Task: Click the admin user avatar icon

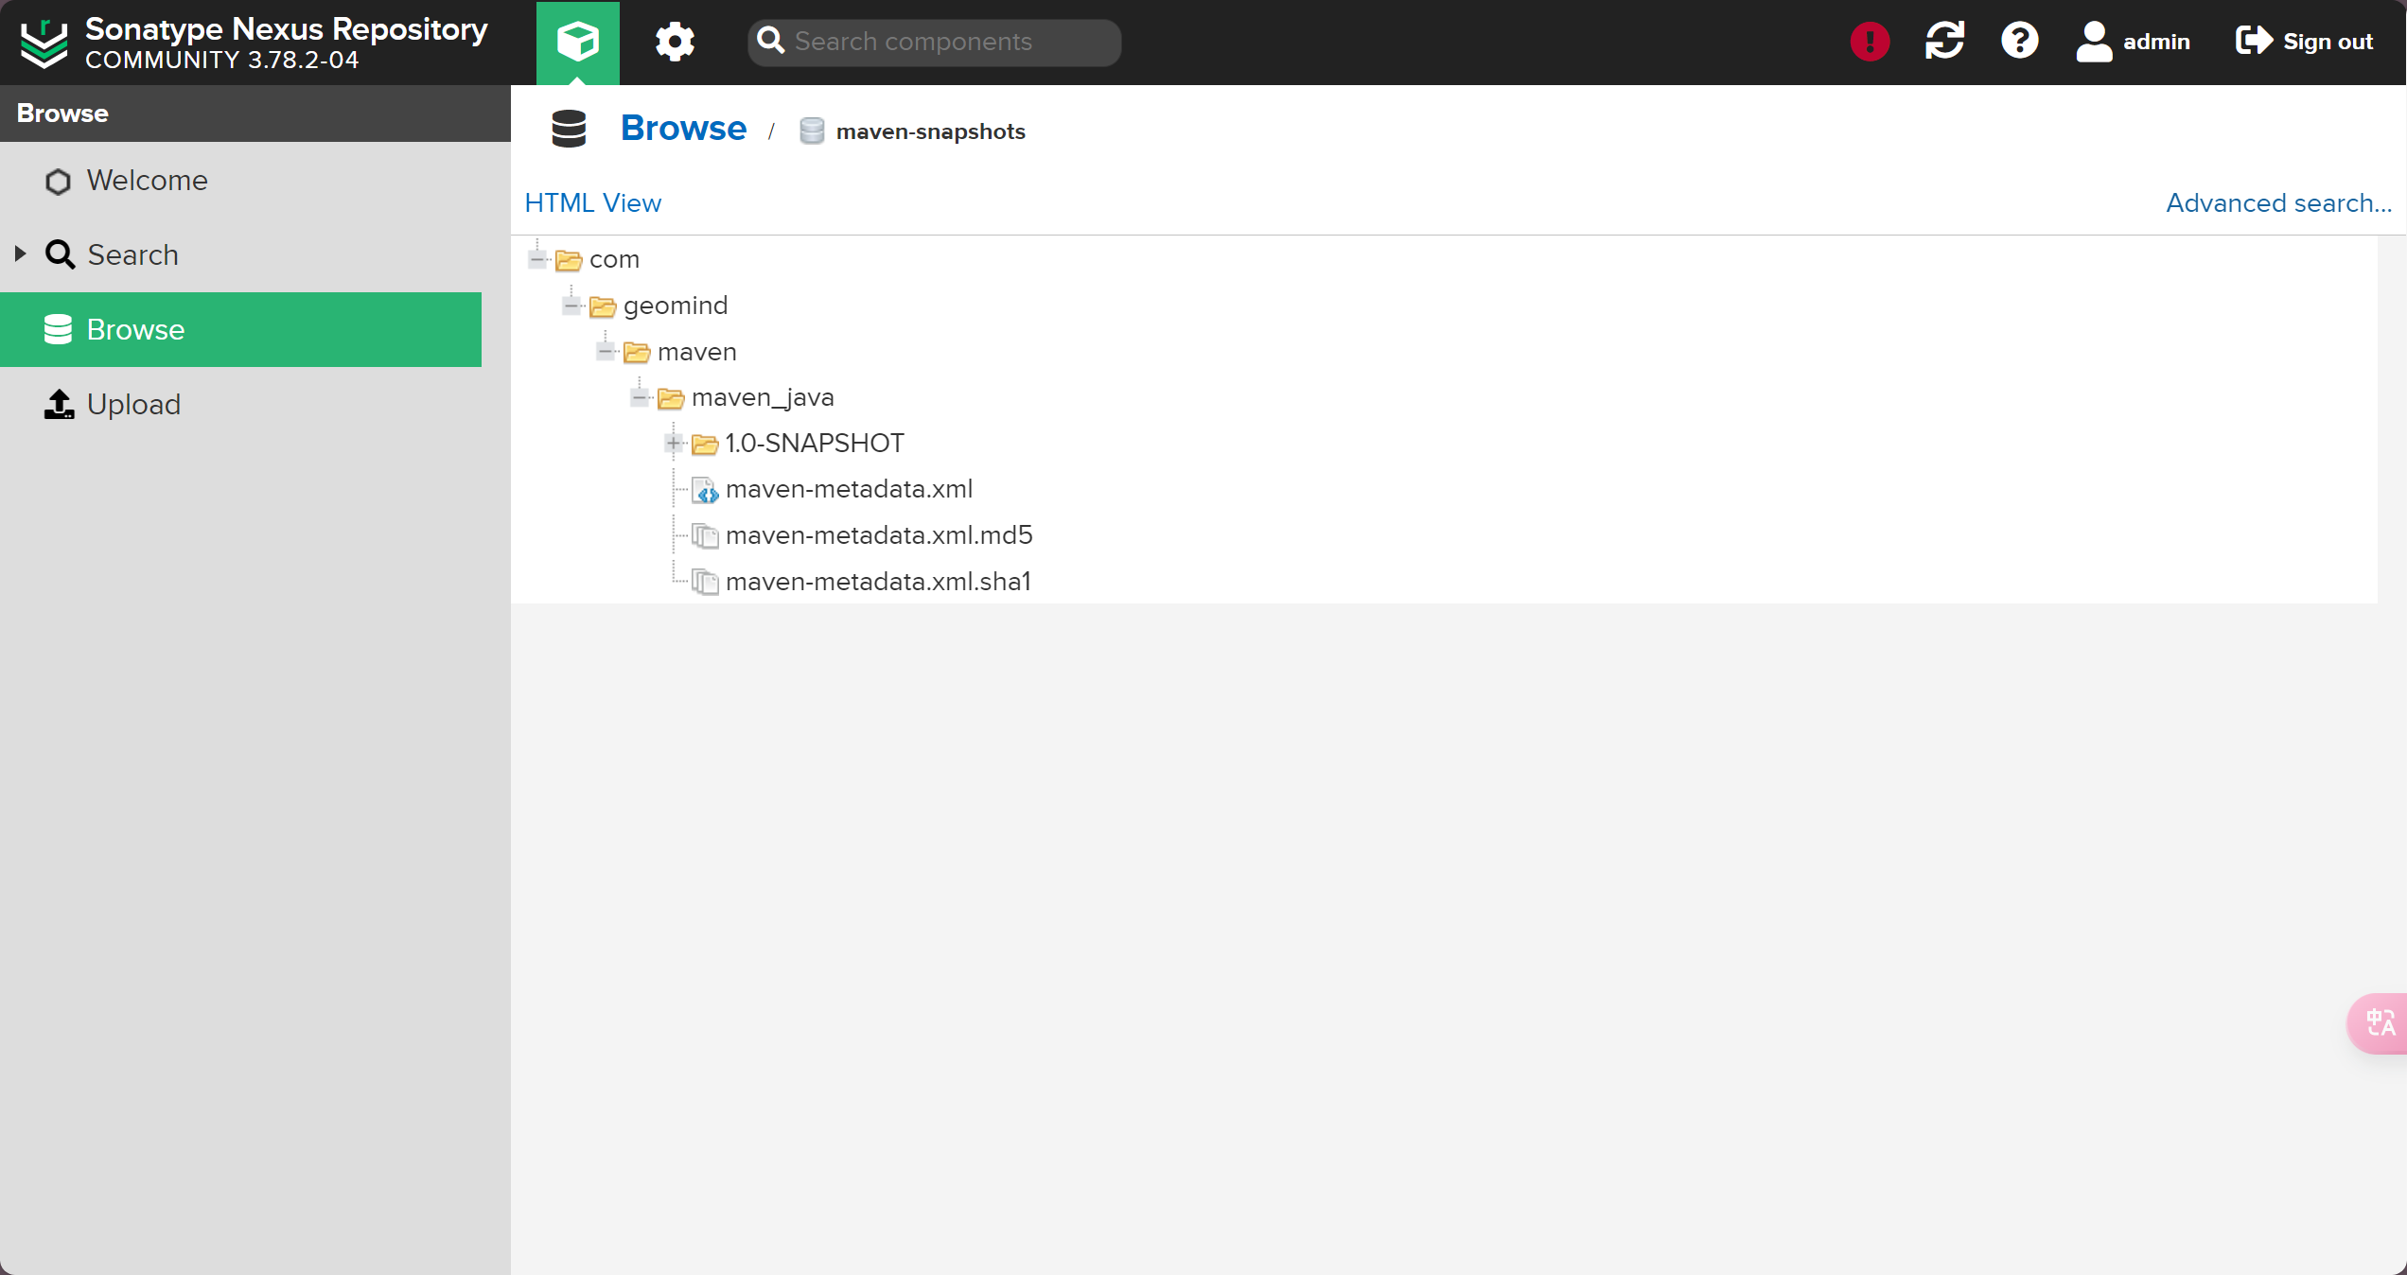Action: point(2094,42)
